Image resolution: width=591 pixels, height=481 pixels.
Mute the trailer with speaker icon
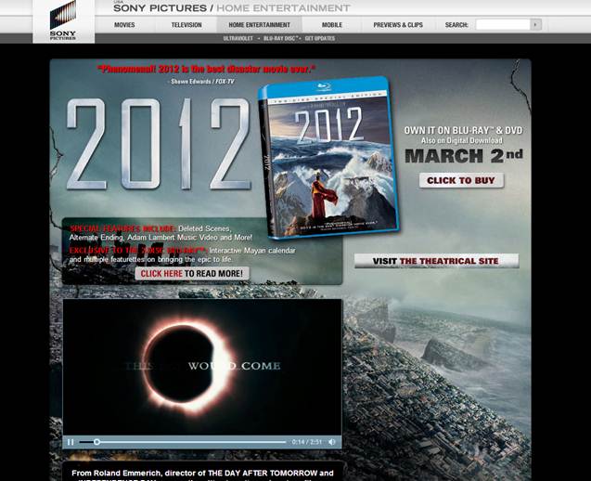[x=332, y=442]
